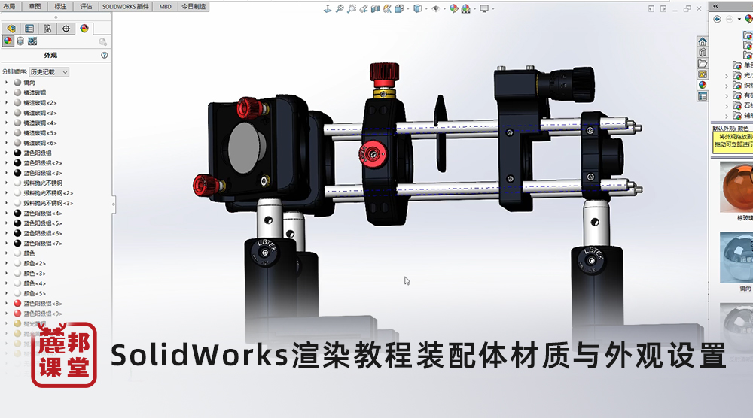Image resolution: width=753 pixels, height=418 pixels.
Task: Show appearances view in DisplayManager
Action: (8, 41)
